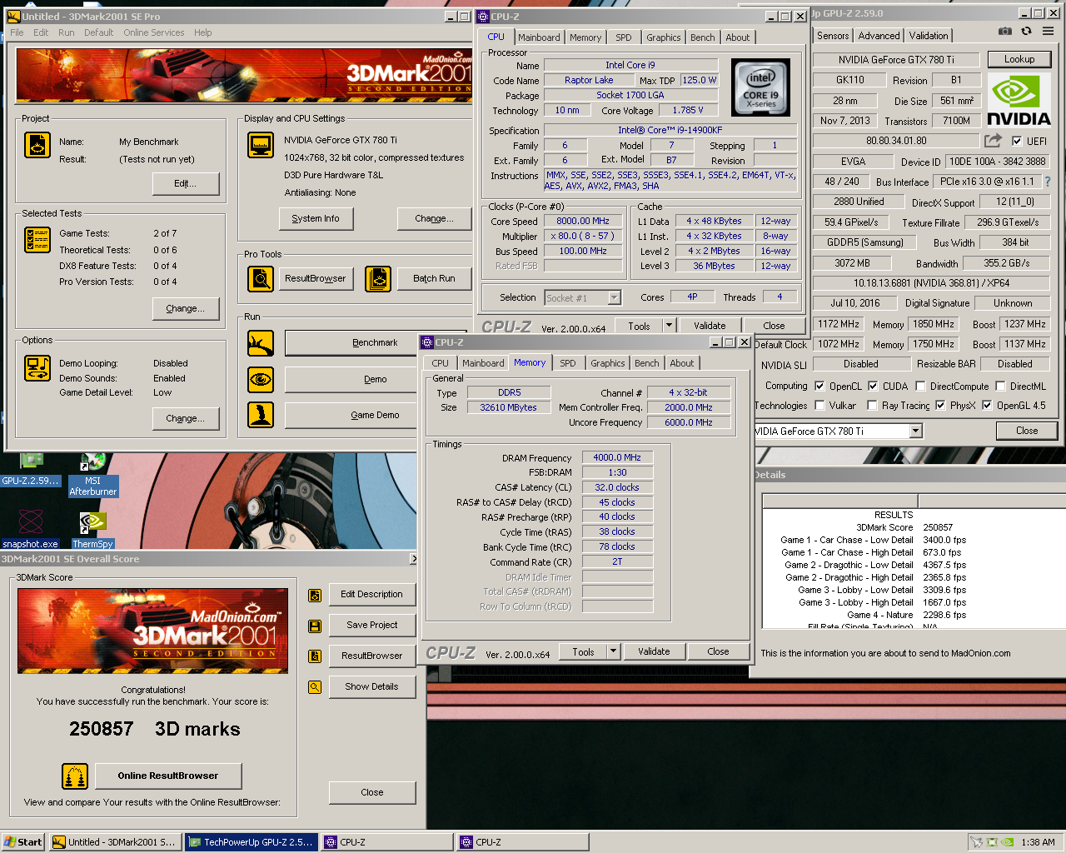The image size is (1066, 853).
Task: Click the Benchmark run icon
Action: pos(261,342)
